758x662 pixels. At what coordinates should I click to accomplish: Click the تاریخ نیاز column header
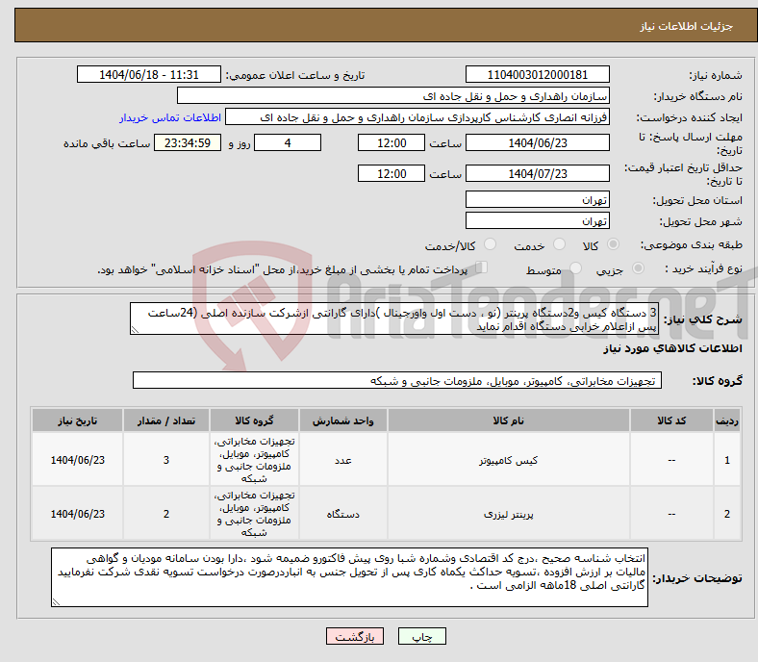click(x=77, y=420)
